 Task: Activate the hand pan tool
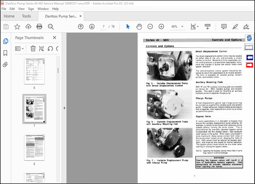click(139, 26)
